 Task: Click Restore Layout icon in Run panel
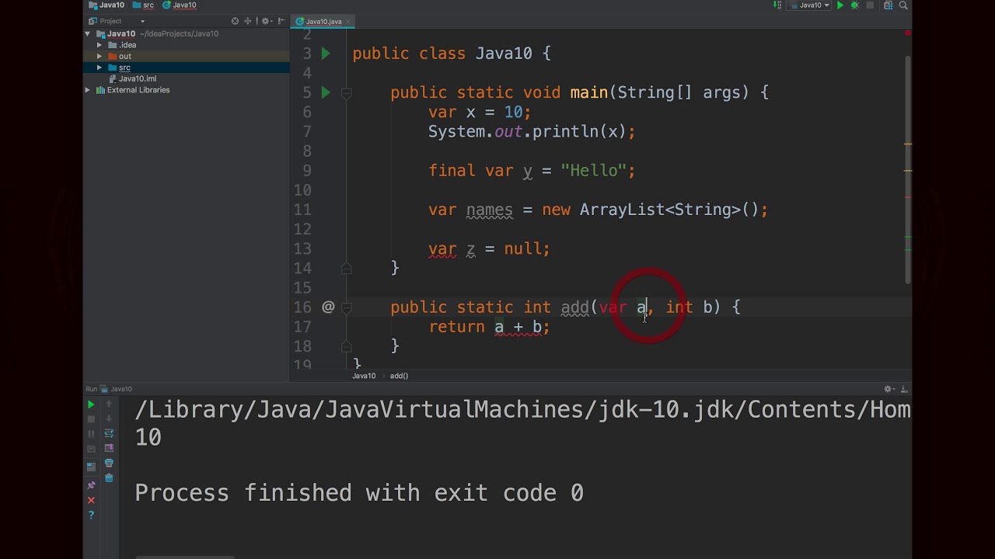(x=91, y=467)
